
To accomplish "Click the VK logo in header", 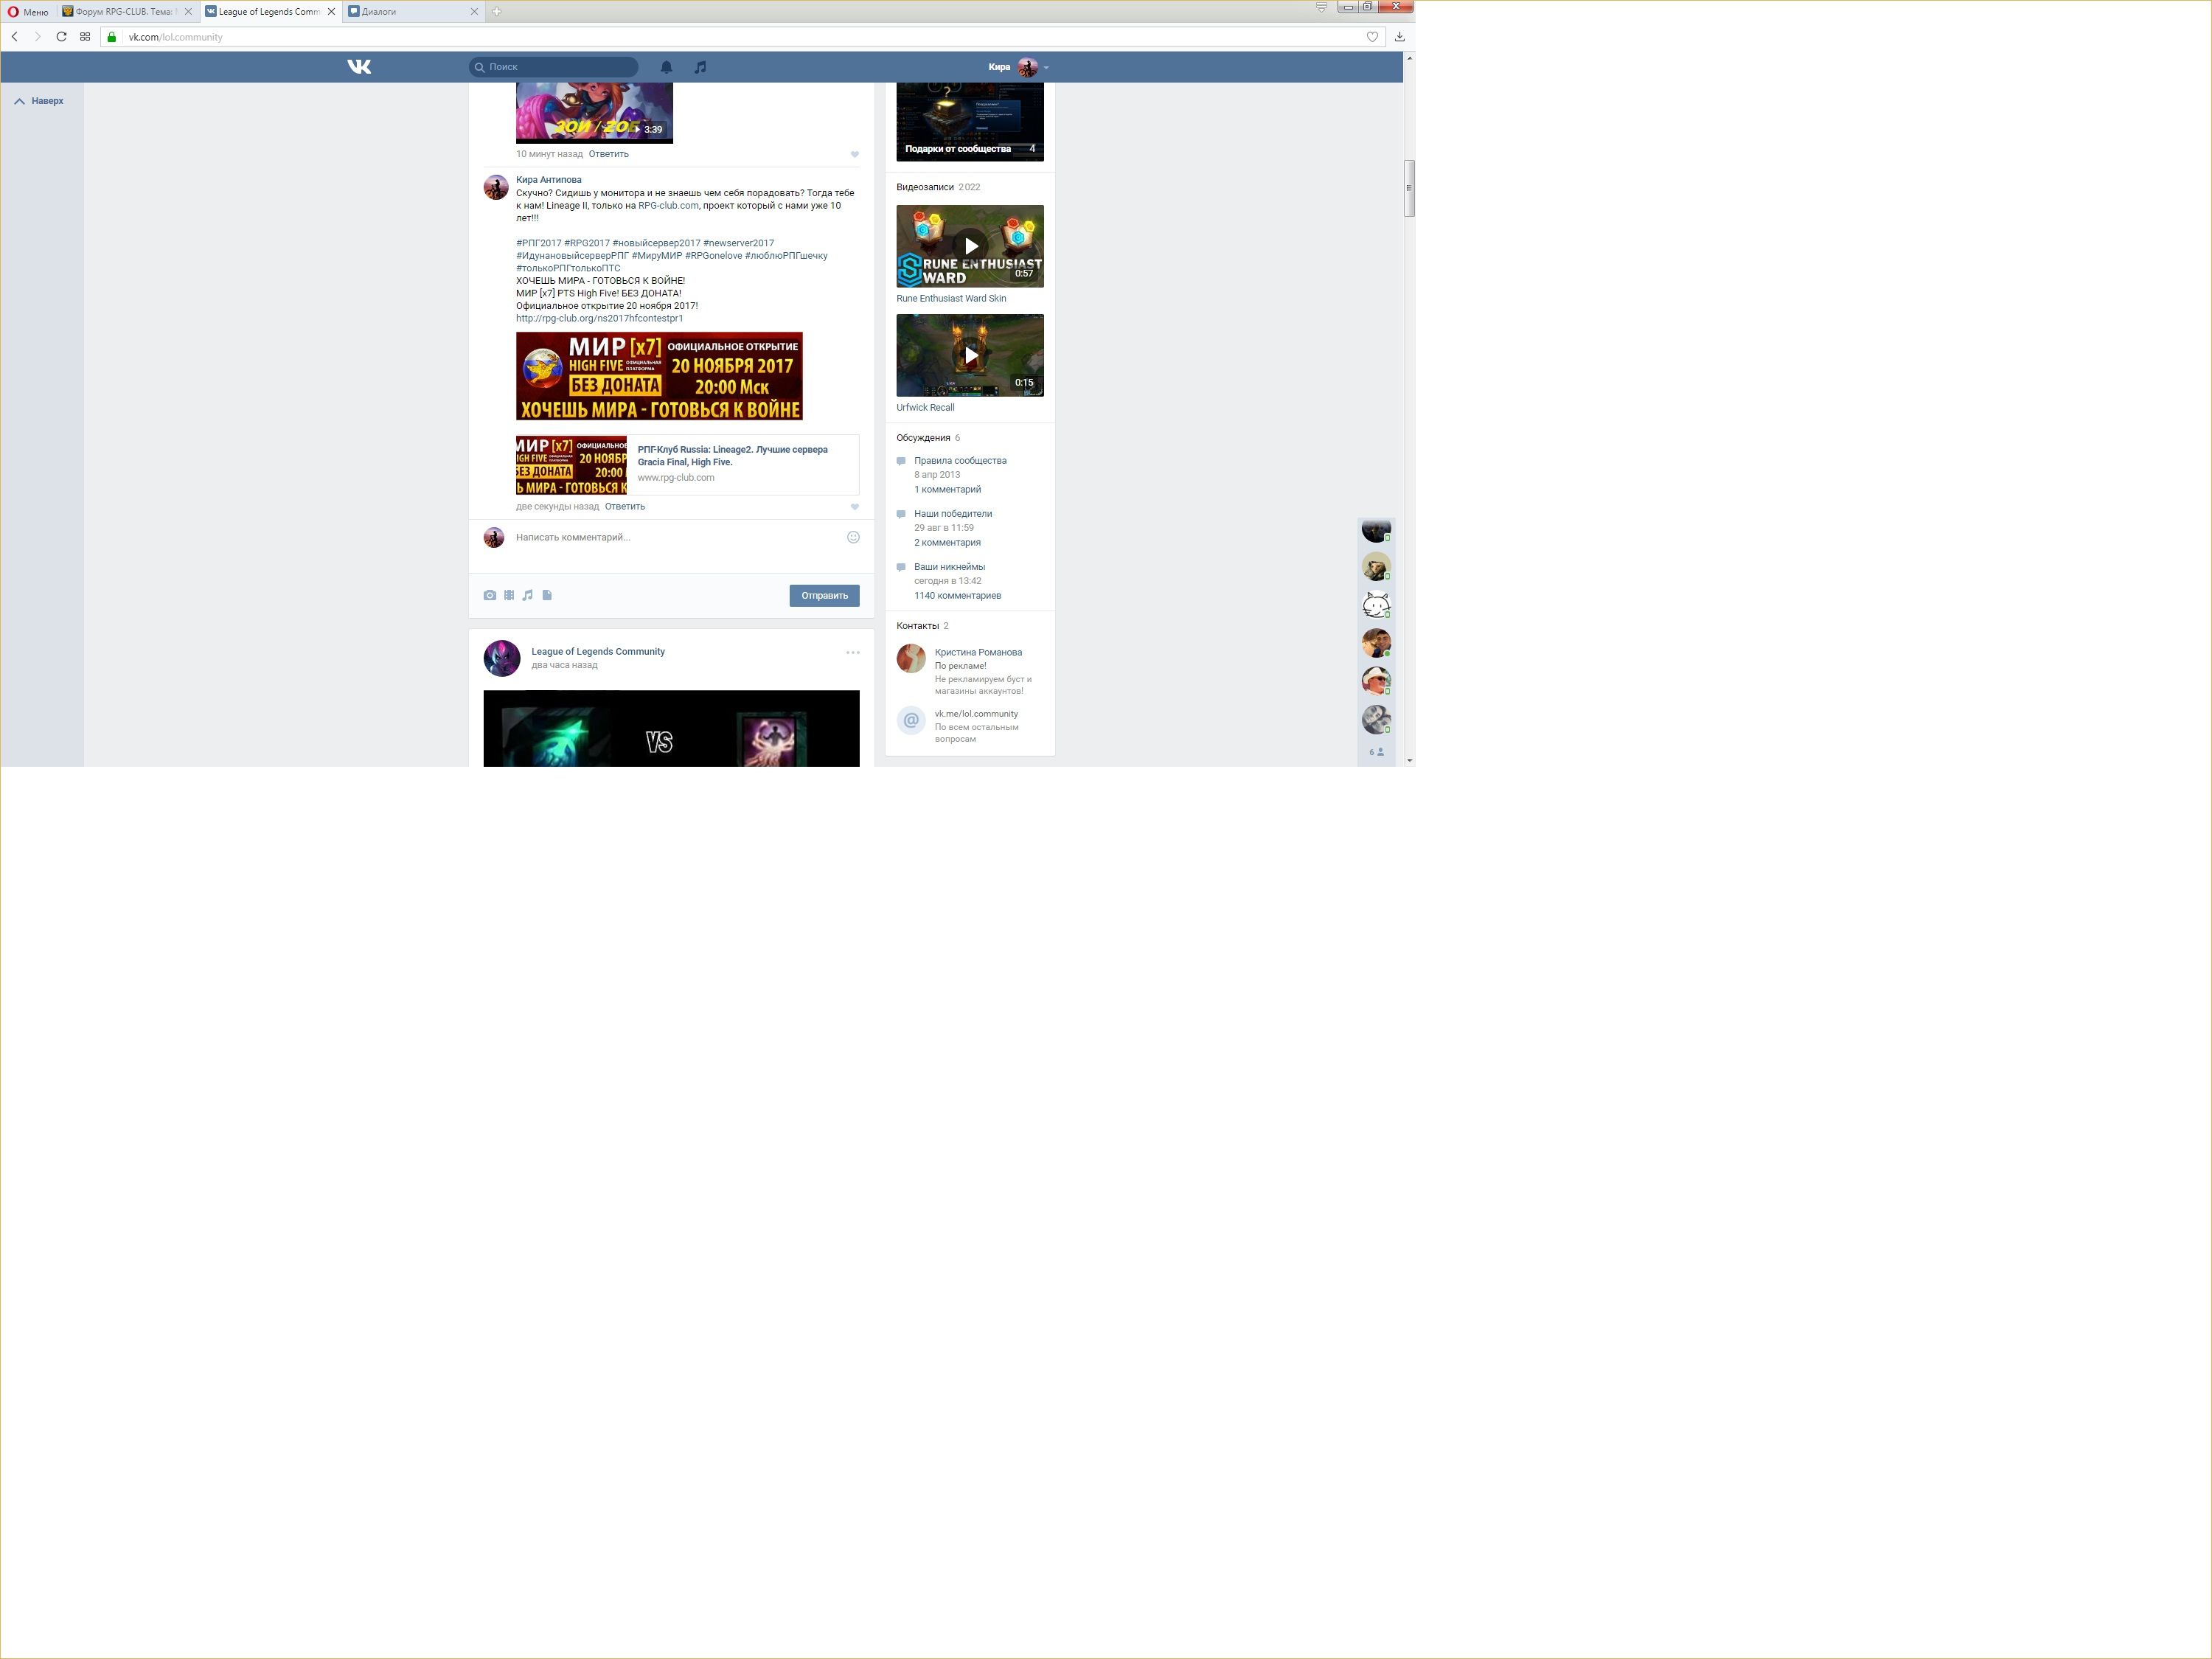I will (x=359, y=67).
